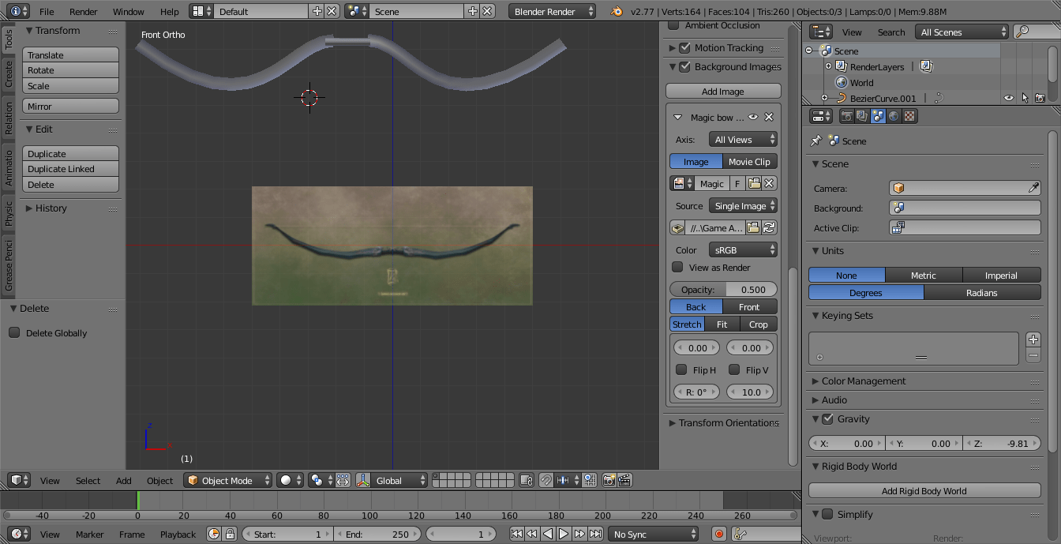Open the Render properties camera tab
The height and width of the screenshot is (544, 1061).
tap(847, 115)
